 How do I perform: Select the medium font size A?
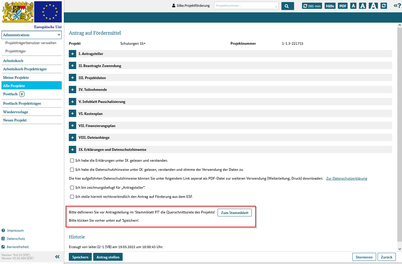click(x=363, y=6)
